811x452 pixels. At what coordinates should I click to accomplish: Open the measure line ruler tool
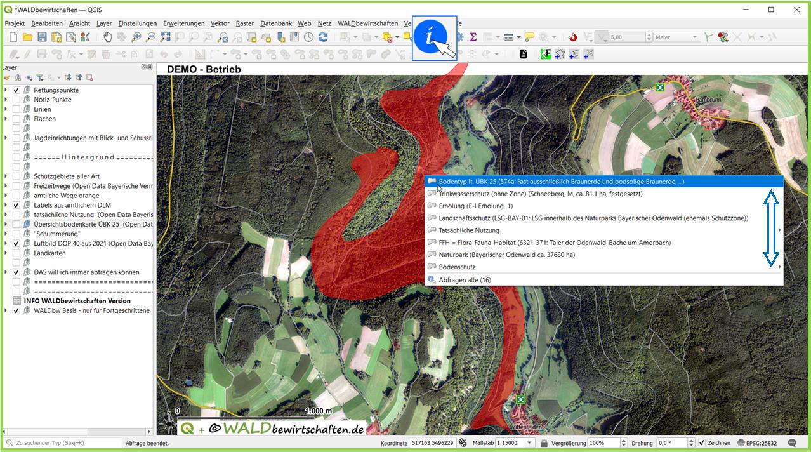click(x=508, y=37)
